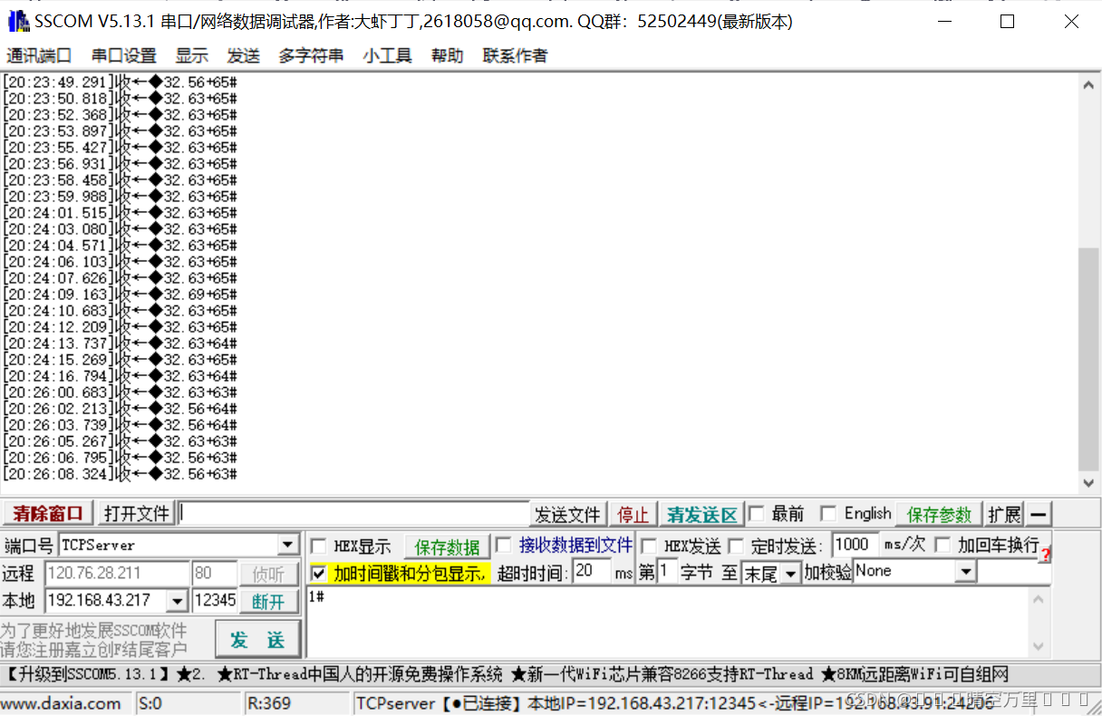The width and height of the screenshot is (1102, 716).
Task: Click the send text area containing 1#
Action: pyautogui.click(x=669, y=623)
